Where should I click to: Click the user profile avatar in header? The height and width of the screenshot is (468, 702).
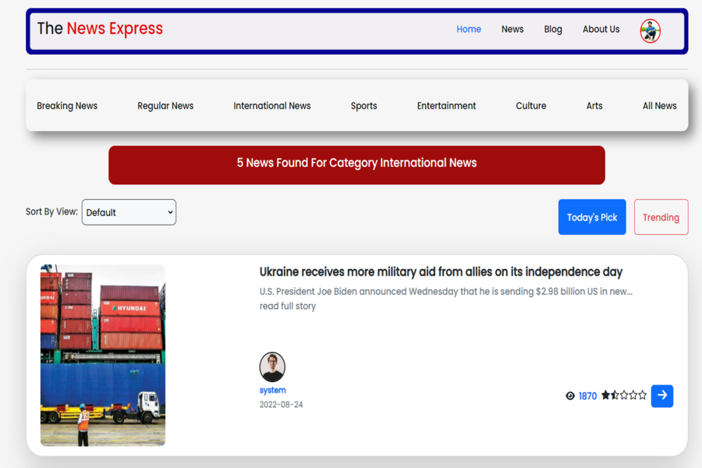(x=650, y=30)
